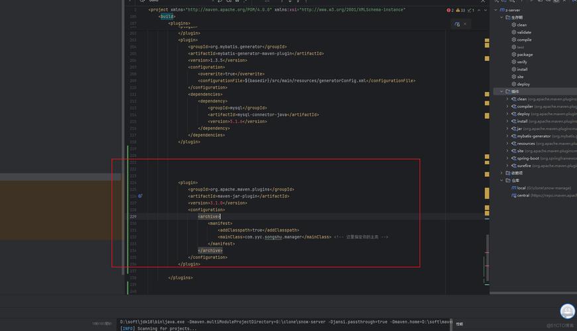Expand the surefire plugin node
The image size is (577, 331).
click(507, 165)
